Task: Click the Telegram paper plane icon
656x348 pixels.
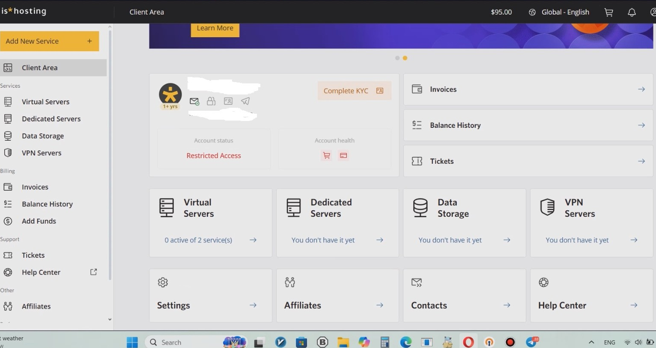Action: coord(245,101)
